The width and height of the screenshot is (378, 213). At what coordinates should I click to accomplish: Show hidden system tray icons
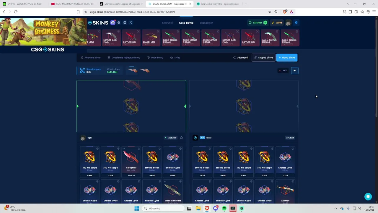(335, 208)
